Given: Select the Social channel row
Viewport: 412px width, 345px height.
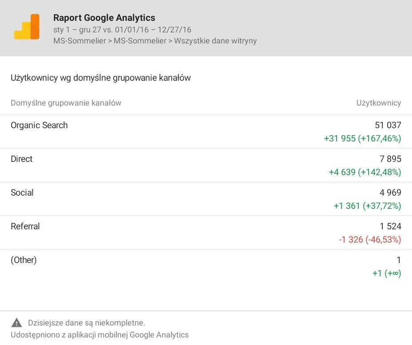Looking at the screenshot, I should (x=22, y=193).
